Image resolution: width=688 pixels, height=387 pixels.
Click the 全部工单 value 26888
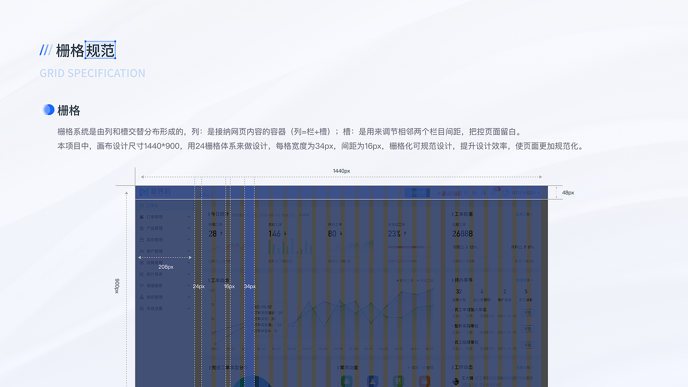tap(463, 234)
